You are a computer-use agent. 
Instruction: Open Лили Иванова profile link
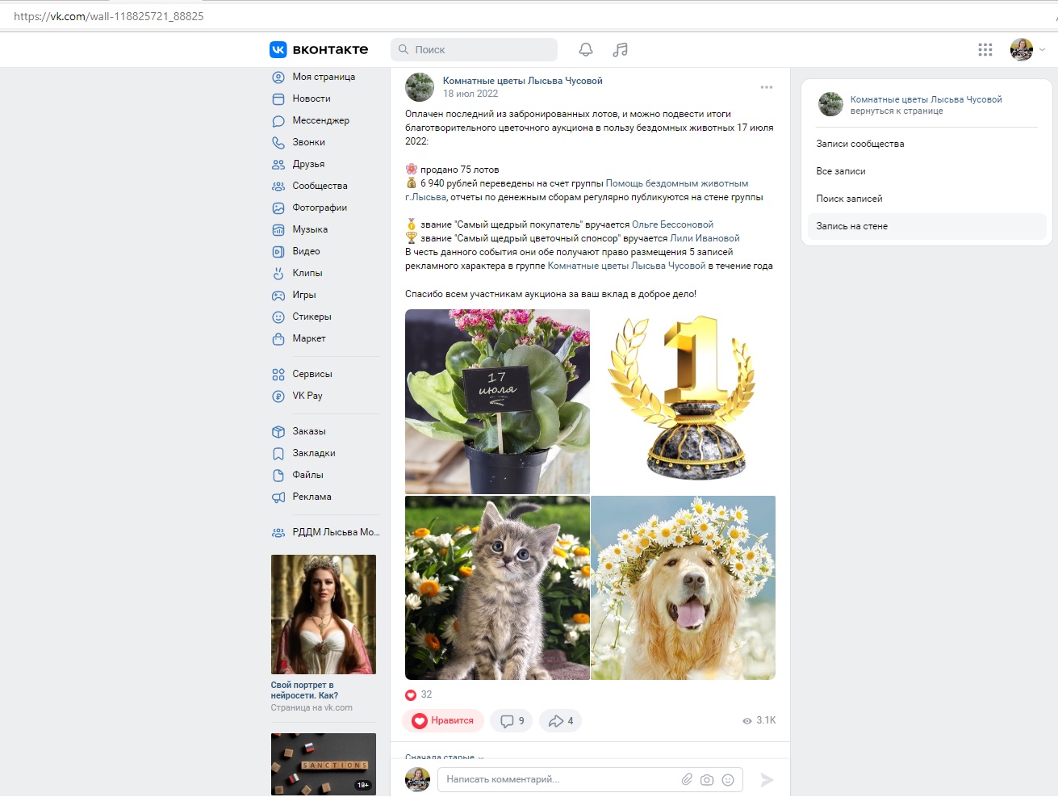[705, 238]
